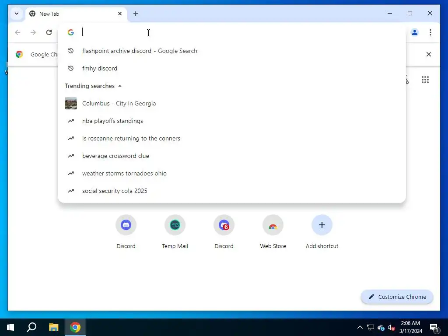Click the muted volume tray icon

tap(391, 327)
